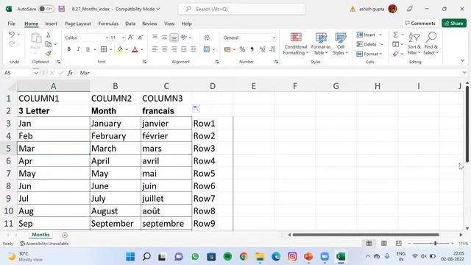
Task: Click the Share button
Action: click(x=454, y=23)
